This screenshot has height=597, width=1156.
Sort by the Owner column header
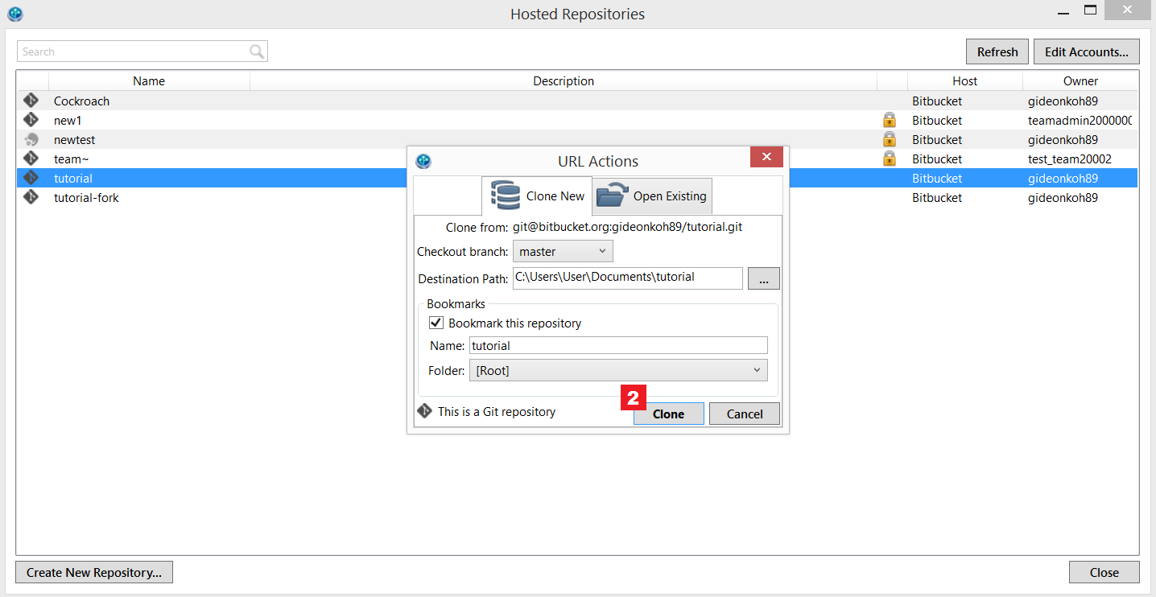point(1080,80)
